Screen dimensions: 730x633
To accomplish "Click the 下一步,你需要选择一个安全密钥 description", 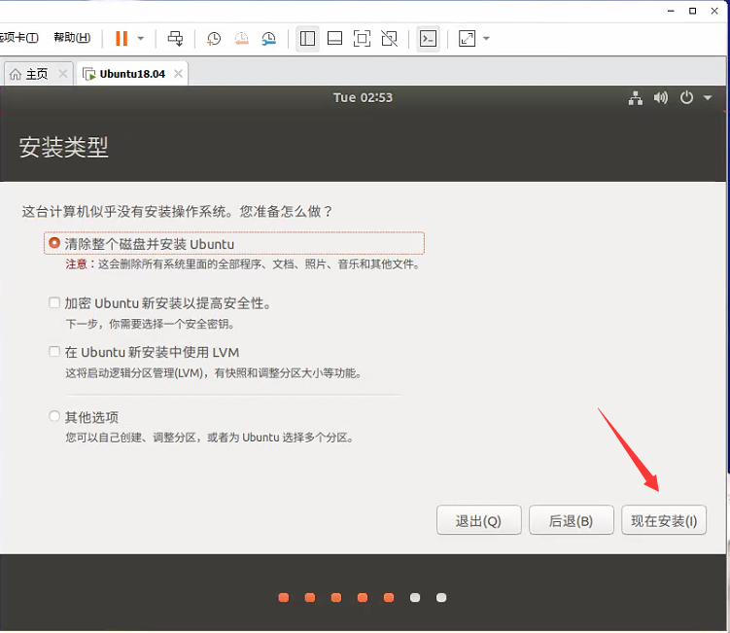I will pyautogui.click(x=150, y=324).
